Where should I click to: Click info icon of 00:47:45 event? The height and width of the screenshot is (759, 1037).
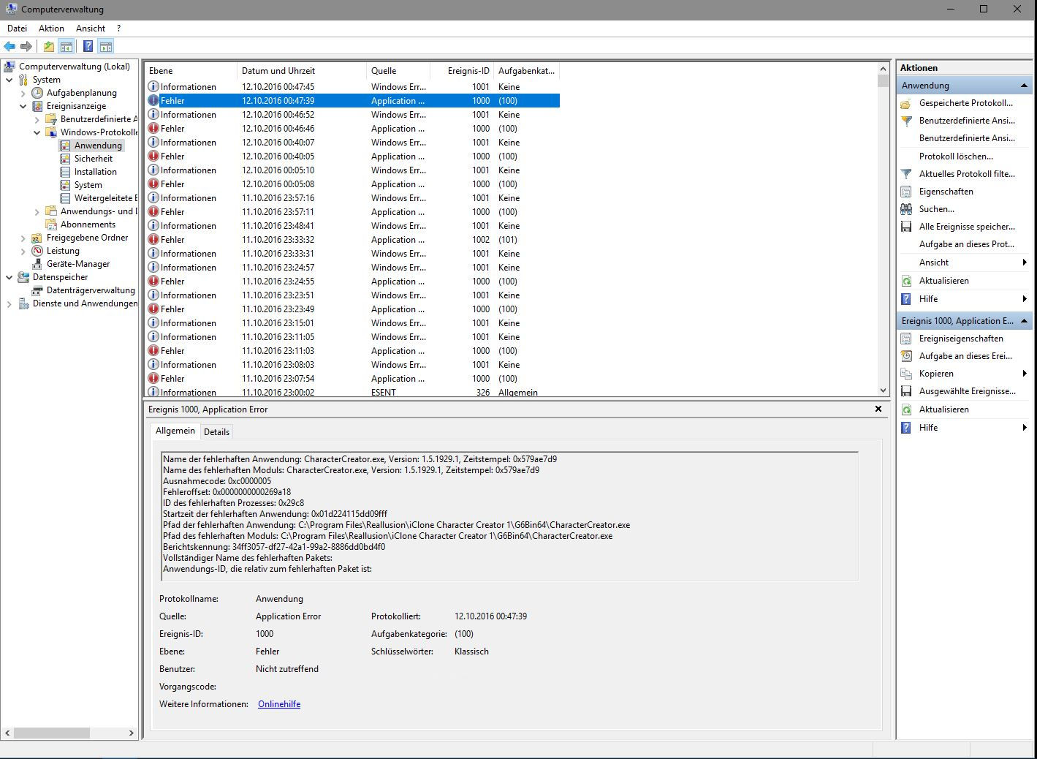click(x=153, y=87)
